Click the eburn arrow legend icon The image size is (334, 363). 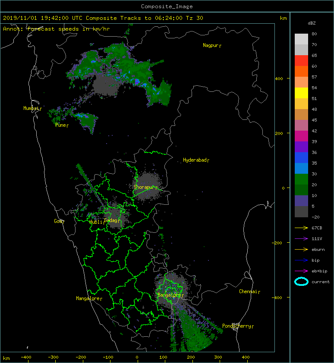[x=301, y=250]
